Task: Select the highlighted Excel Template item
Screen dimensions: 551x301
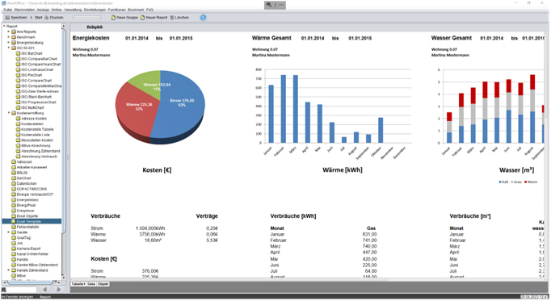Action: (32, 221)
